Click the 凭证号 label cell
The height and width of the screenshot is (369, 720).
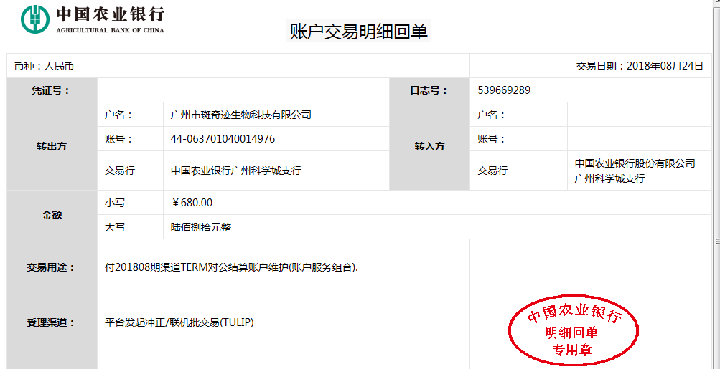click(52, 90)
